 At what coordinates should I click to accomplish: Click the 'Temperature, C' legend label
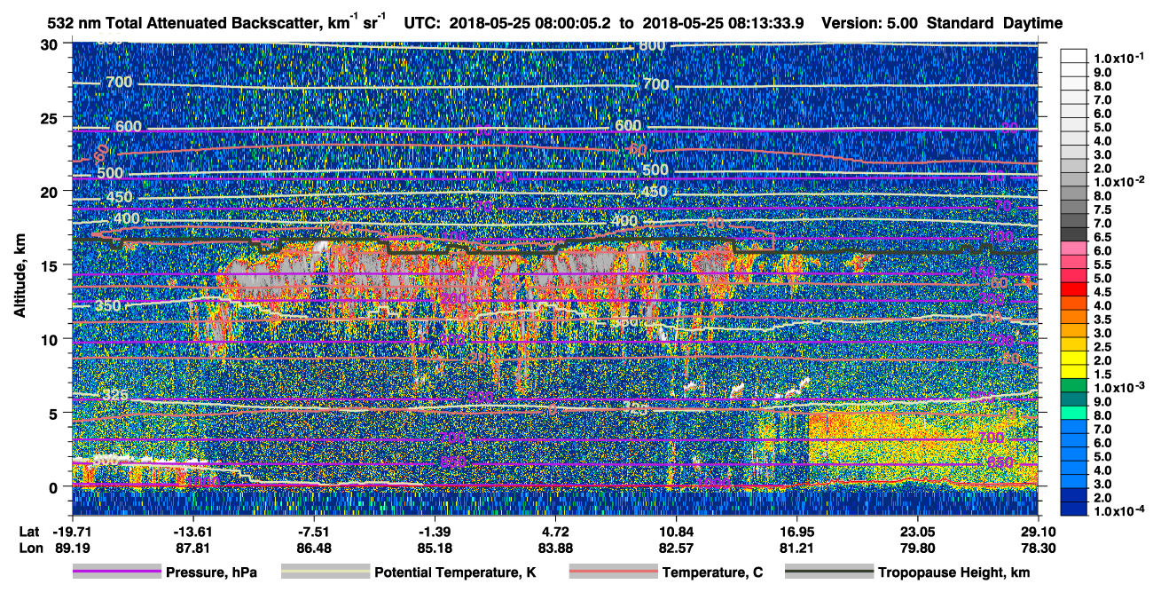coord(712,572)
